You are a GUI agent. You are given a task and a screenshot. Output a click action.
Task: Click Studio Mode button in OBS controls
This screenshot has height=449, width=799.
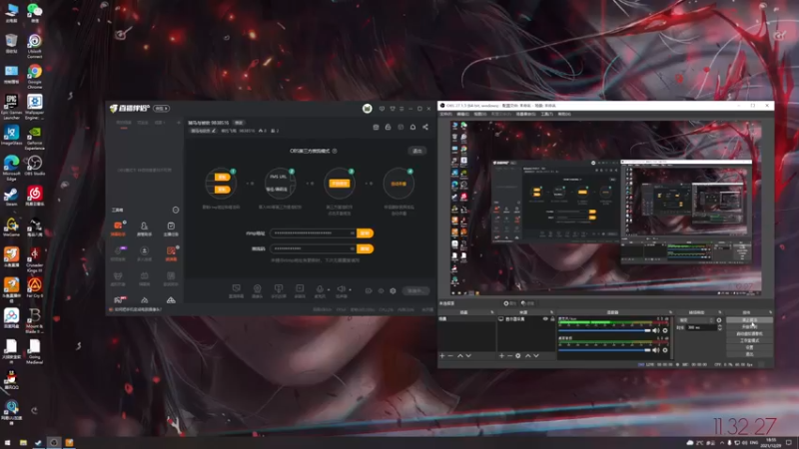(749, 340)
